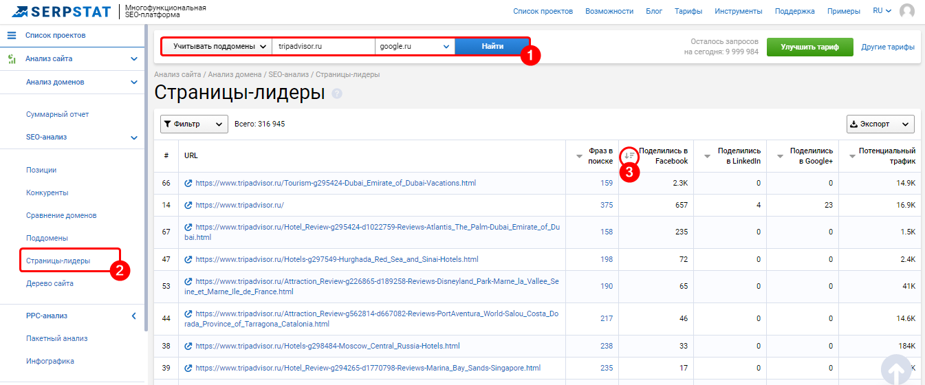Click the Facebook shares sort icon
The image size is (925, 385).
[629, 156]
